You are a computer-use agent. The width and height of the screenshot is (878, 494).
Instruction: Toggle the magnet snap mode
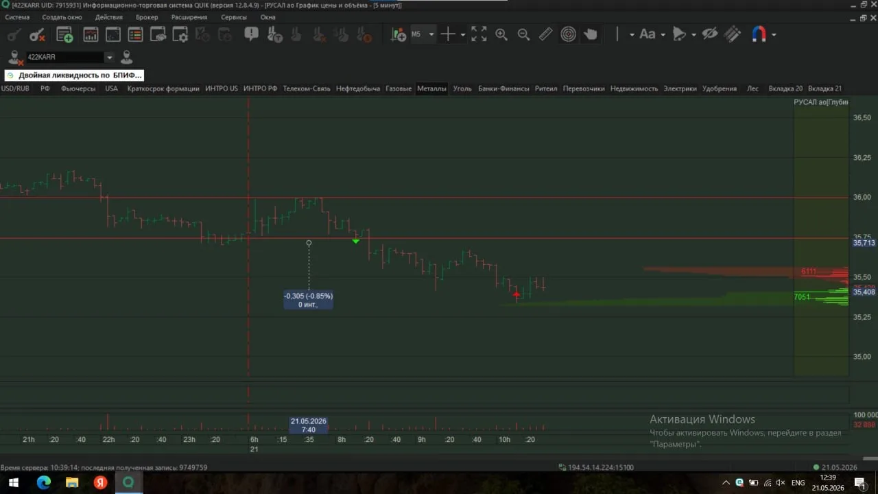759,34
